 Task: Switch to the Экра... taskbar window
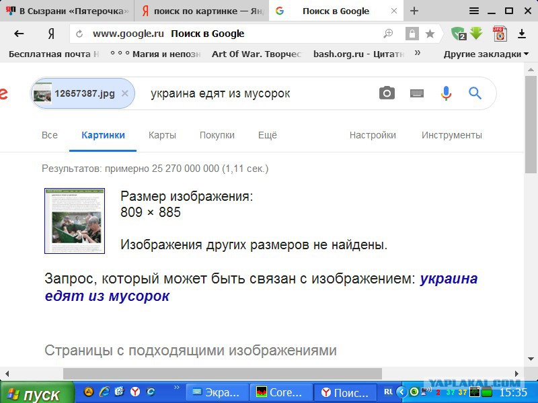217,393
